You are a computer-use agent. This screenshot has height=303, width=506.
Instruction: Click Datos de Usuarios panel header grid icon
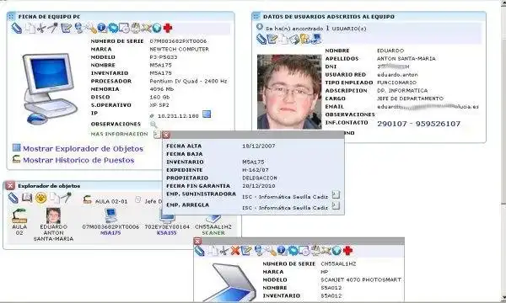click(256, 16)
